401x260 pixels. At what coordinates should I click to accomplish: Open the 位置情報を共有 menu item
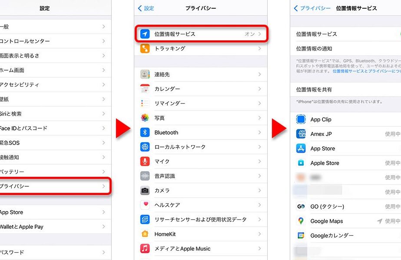pos(314,90)
